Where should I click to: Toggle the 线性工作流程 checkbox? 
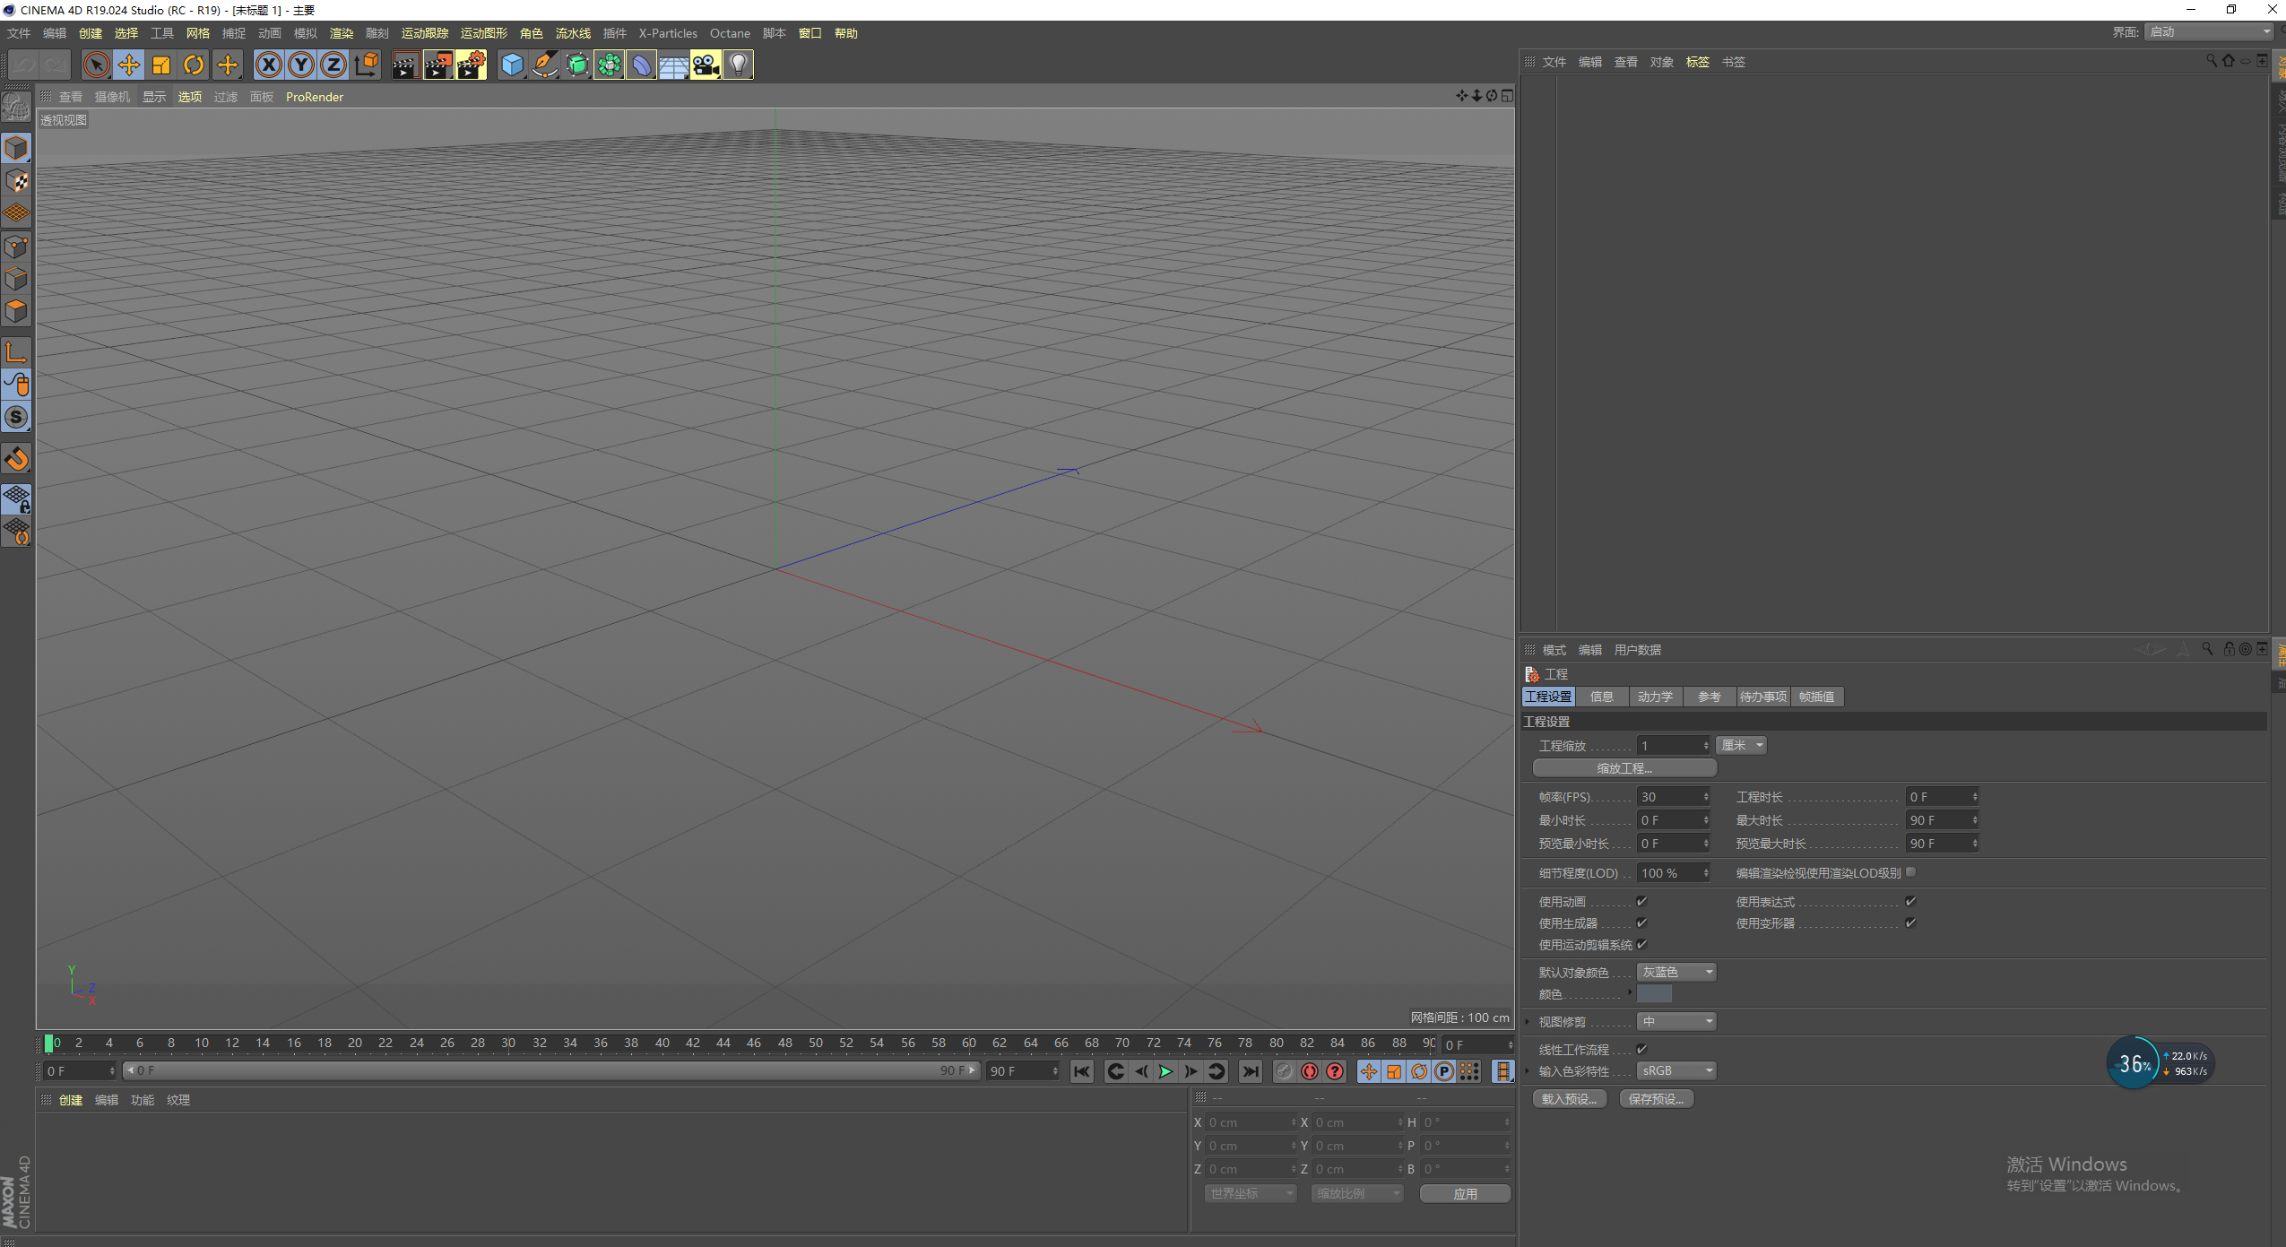1641,1049
